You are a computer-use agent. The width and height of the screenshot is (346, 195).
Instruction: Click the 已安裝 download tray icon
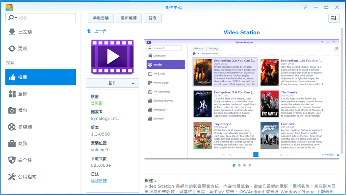(x=12, y=32)
